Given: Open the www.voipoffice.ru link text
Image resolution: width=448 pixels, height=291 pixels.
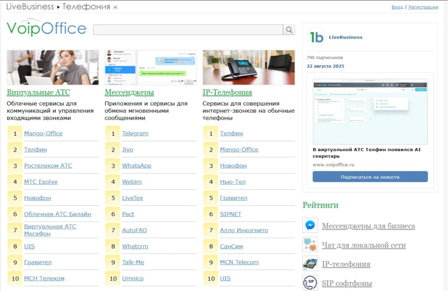Looking at the screenshot, I should click(x=333, y=165).
